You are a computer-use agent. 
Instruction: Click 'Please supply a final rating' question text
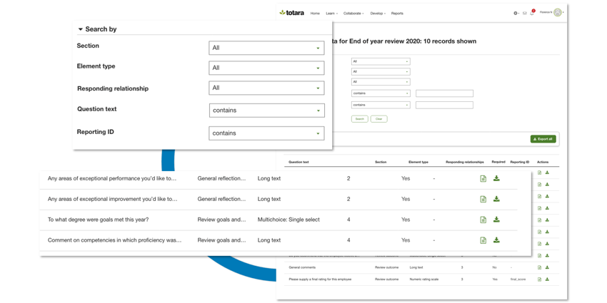tap(320, 279)
